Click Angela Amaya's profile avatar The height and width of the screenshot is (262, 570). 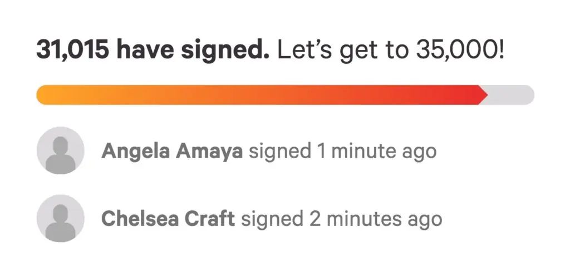click(60, 150)
